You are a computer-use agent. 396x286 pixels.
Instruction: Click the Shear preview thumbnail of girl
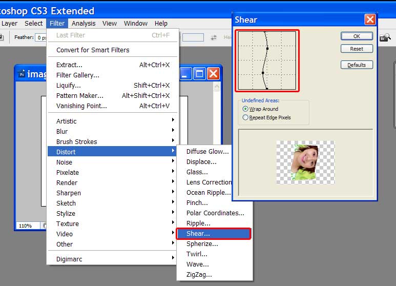tap(306, 162)
